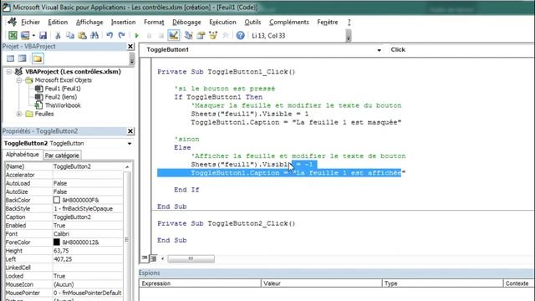Click the Paste clipboard icon
Screen dimensions: 535x301
click(x=82, y=35)
